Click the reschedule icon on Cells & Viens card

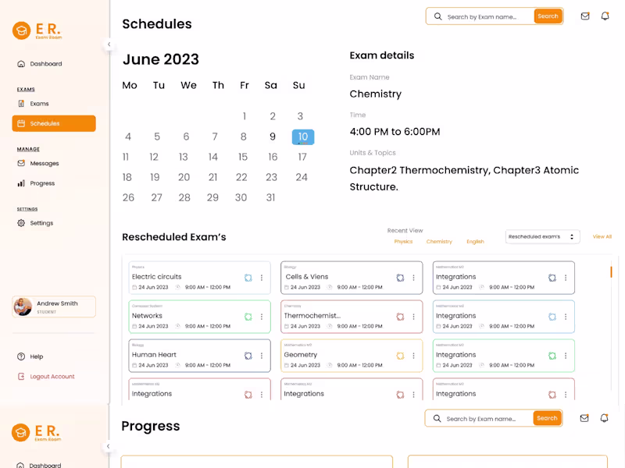pos(400,278)
